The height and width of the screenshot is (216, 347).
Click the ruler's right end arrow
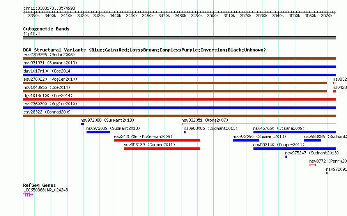[335, 12]
